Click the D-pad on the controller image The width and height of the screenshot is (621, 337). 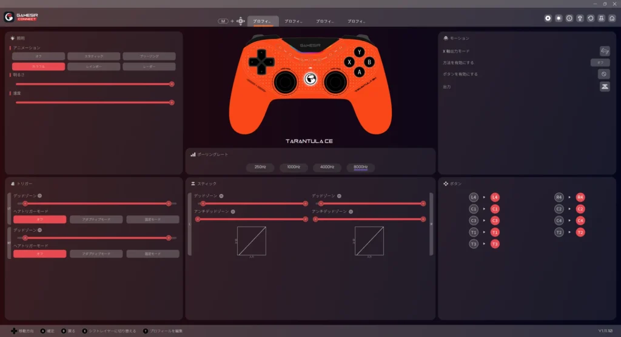tap(261, 62)
